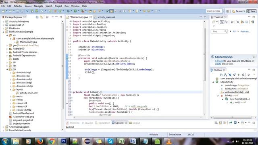The image size is (258, 145).
Task: Expand the AndroidAnimations project
Action: [3, 21]
